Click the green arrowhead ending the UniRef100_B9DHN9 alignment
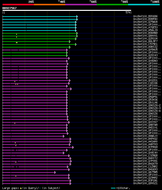Screen dimensions: 162x190 77,33
